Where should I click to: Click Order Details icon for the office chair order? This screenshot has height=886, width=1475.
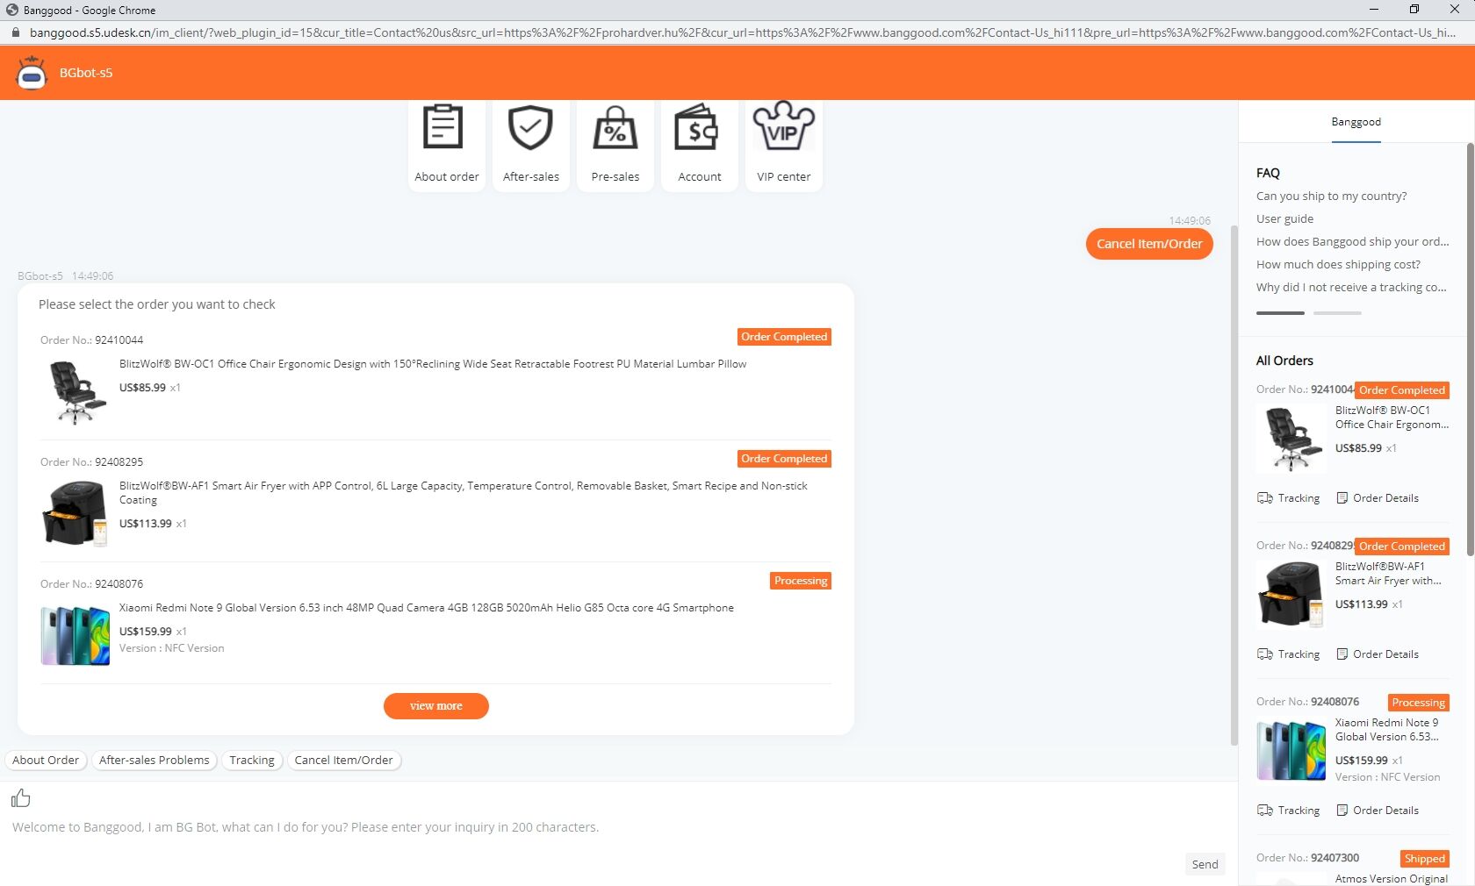coord(1342,498)
